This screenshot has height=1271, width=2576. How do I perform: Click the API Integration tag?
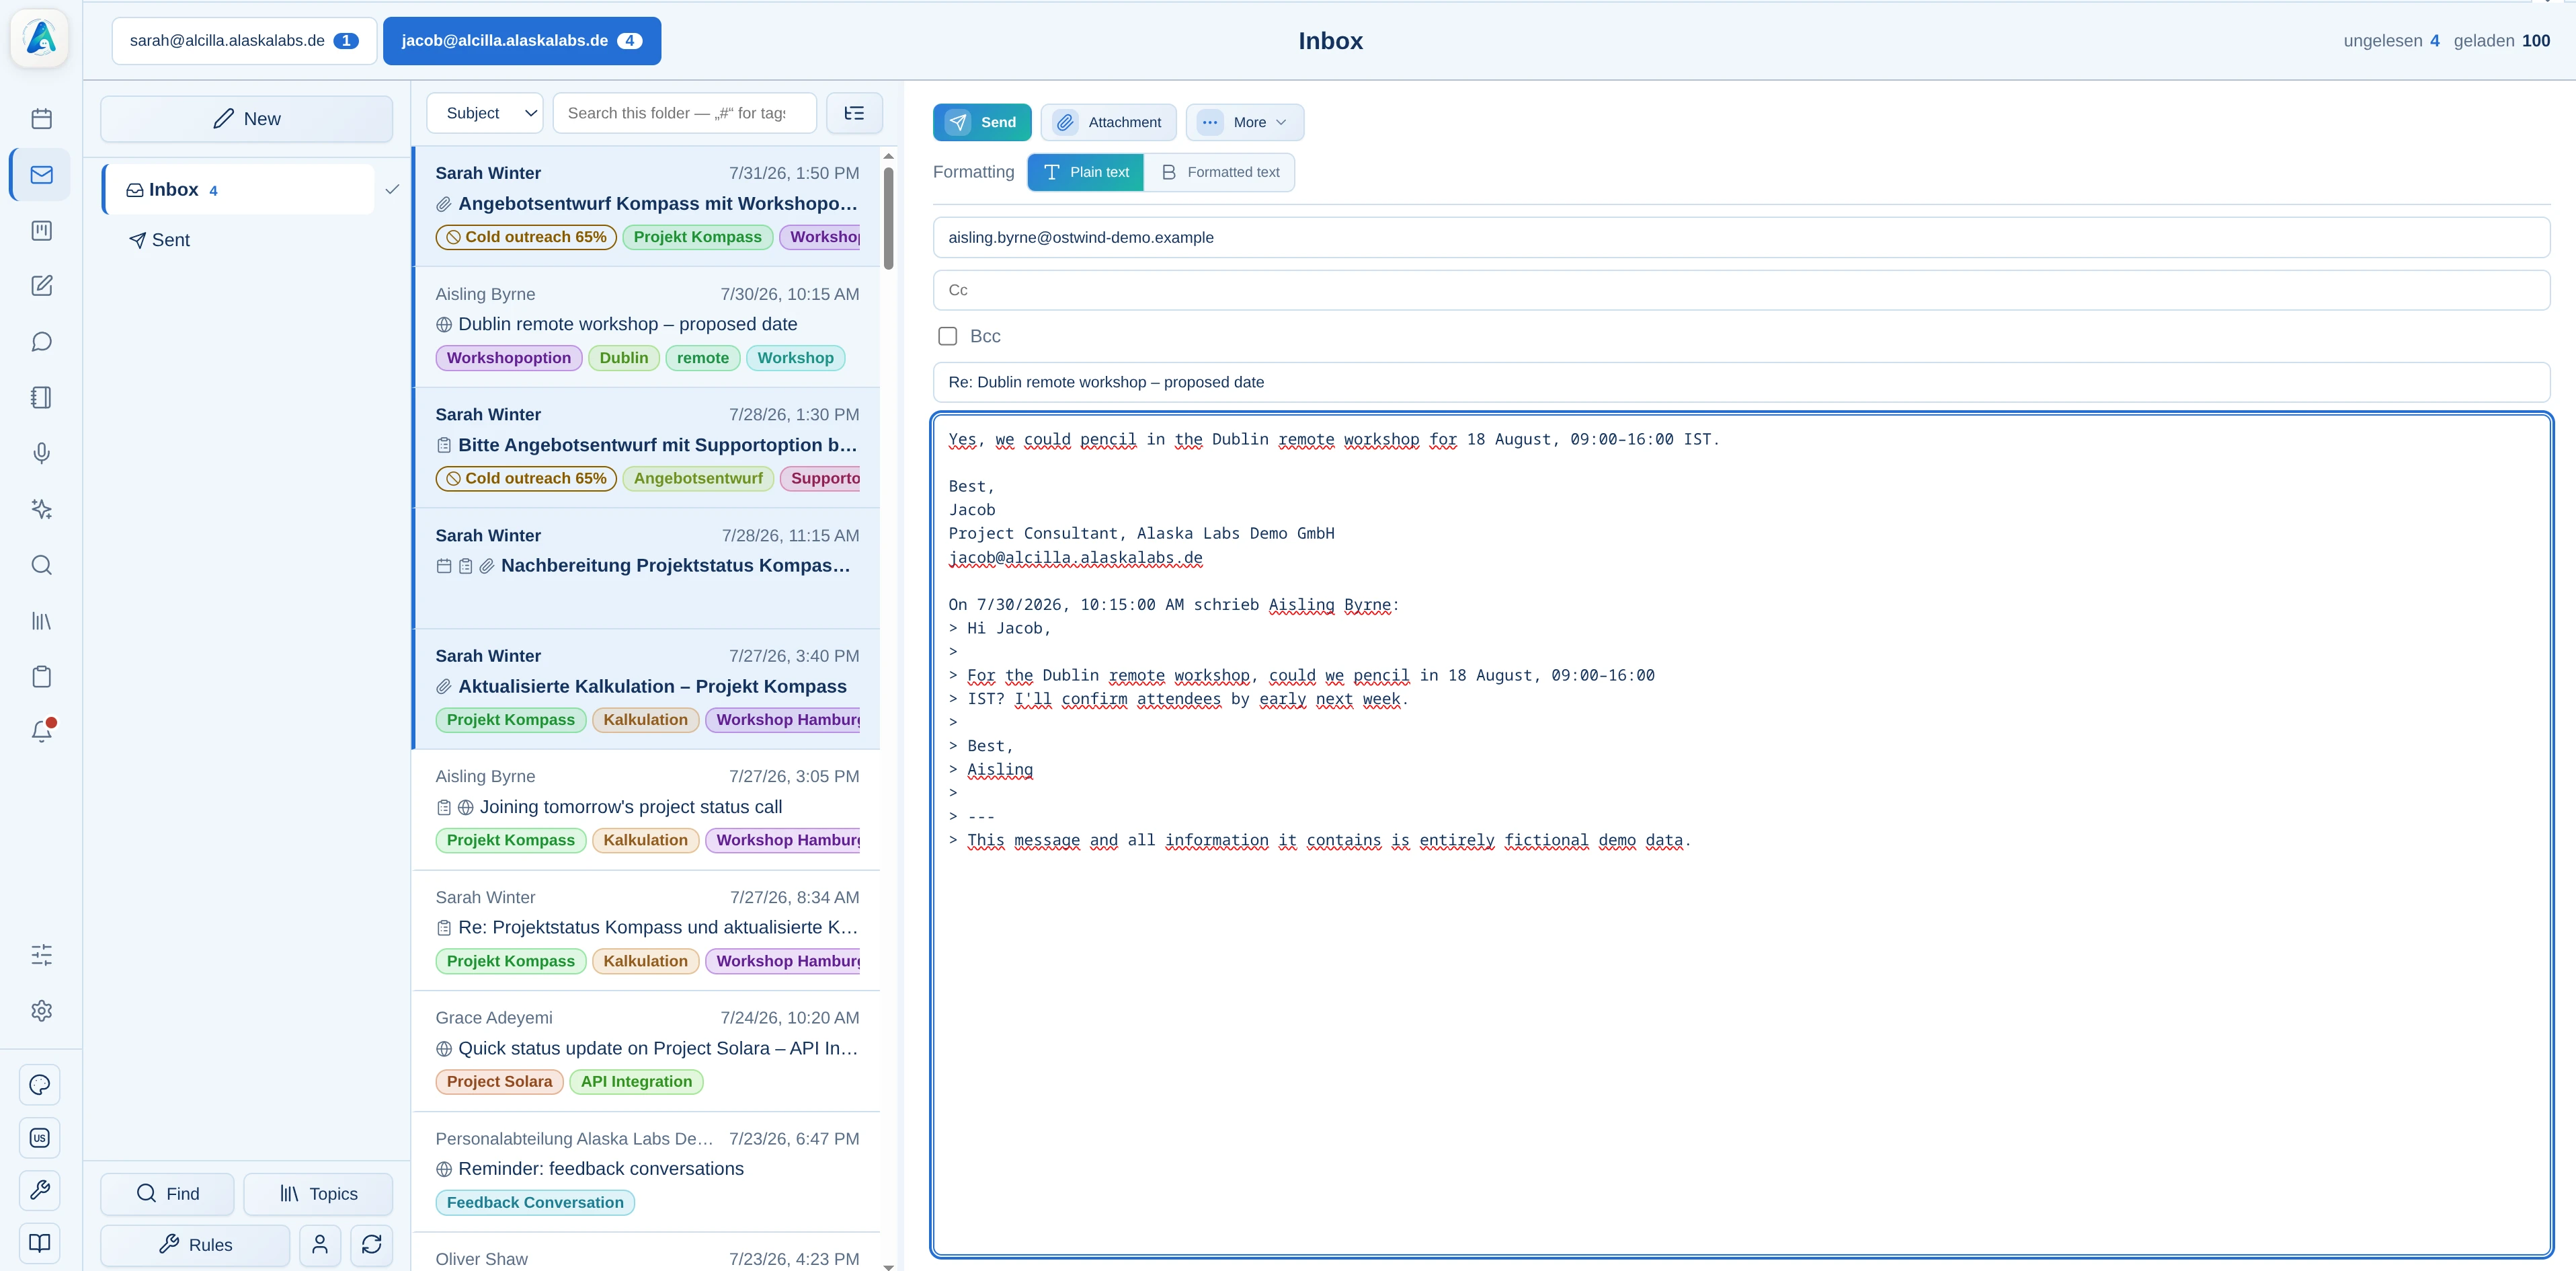[636, 1082]
